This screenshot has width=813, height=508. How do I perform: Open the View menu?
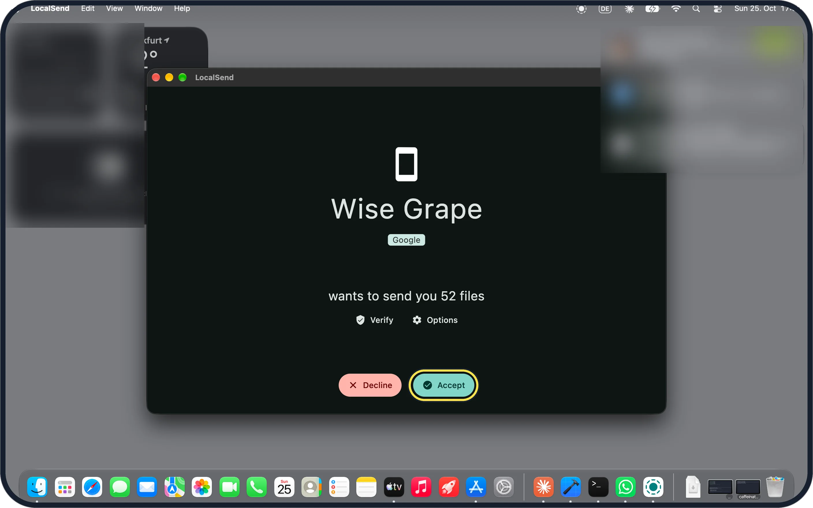[x=114, y=8]
